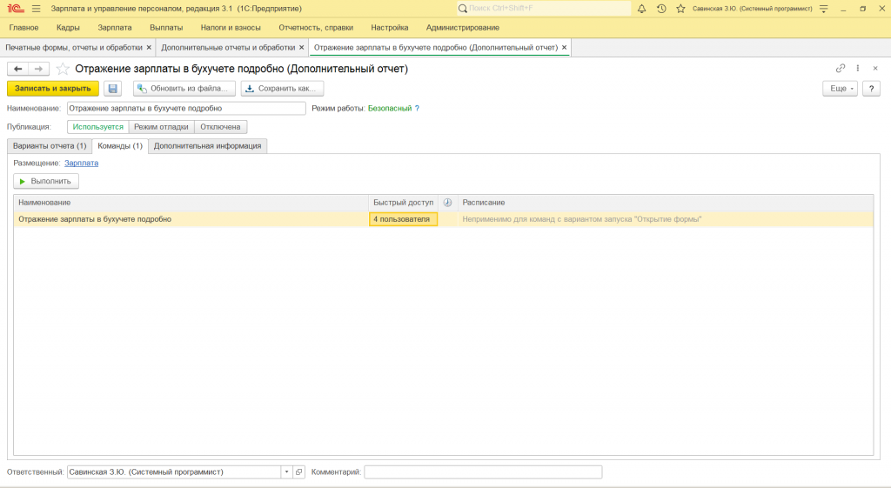Viewport: 891px width, 488px height.
Task: Open the Главное menu section
Action: pos(23,28)
